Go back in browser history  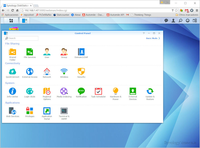click(x=3, y=10)
